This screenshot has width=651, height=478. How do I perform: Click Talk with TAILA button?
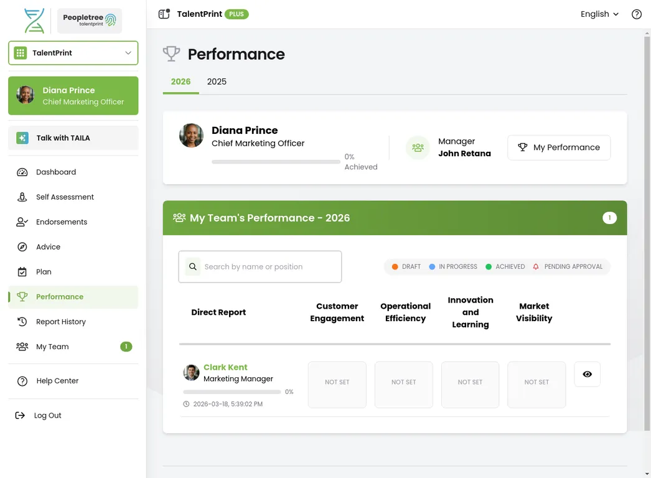pyautogui.click(x=73, y=138)
